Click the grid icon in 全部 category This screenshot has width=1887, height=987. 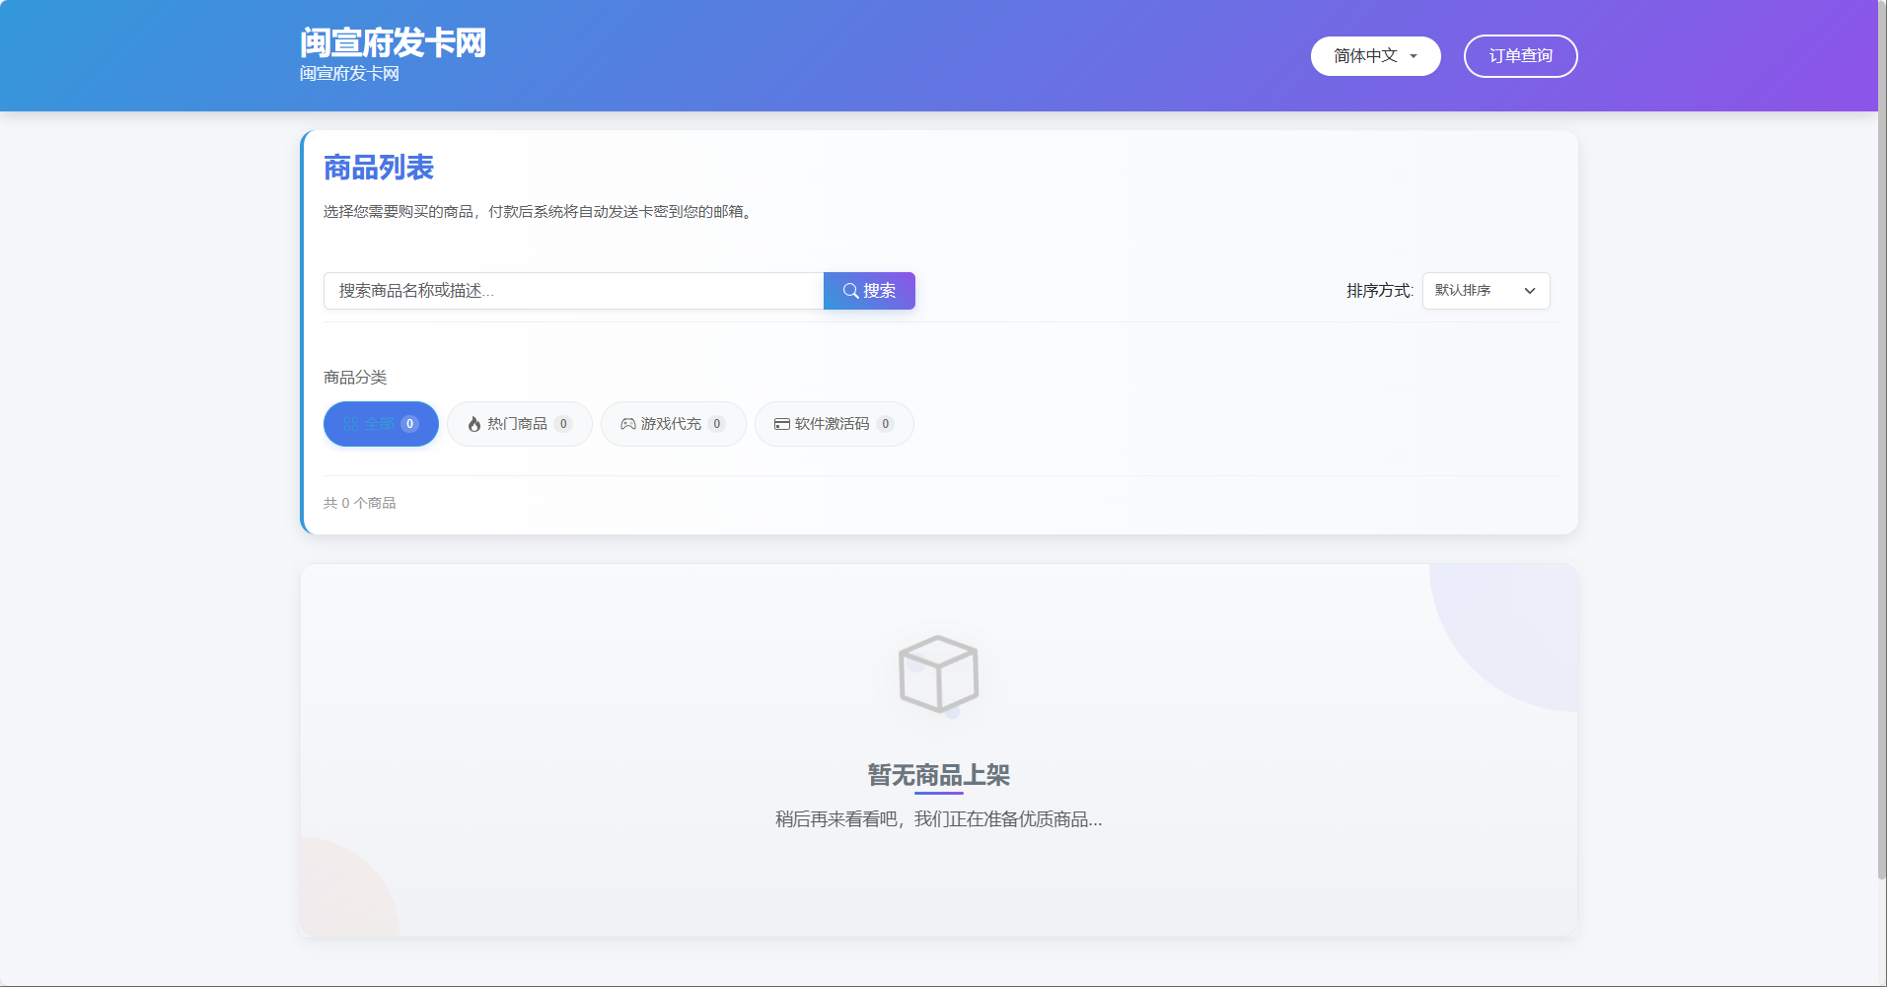[x=351, y=424]
